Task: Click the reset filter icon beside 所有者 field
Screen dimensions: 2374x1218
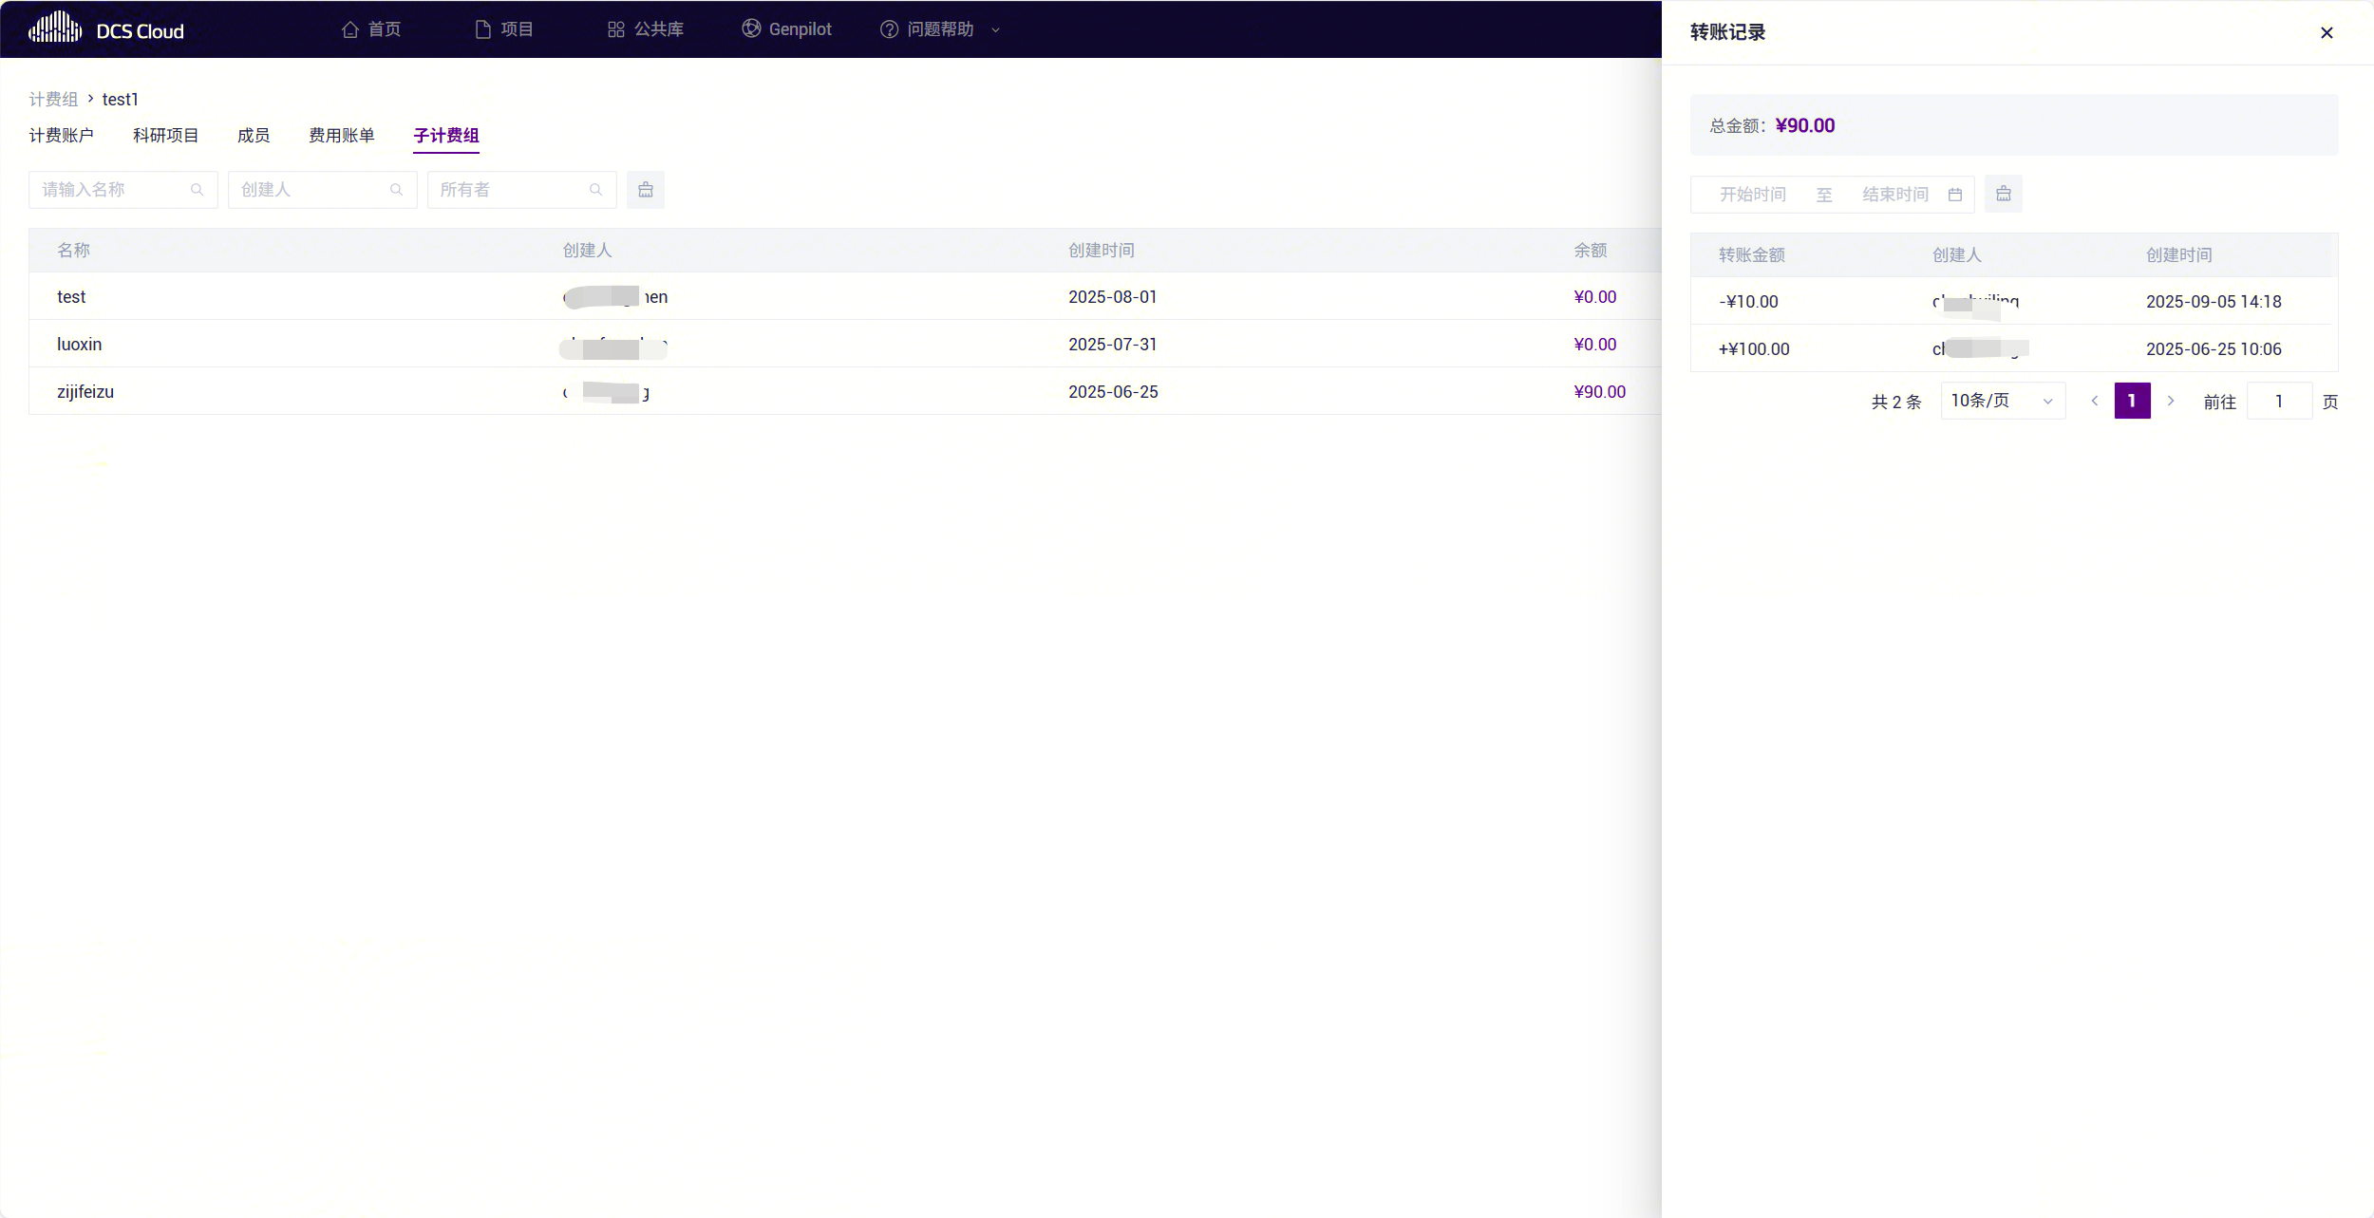Action: coord(646,190)
